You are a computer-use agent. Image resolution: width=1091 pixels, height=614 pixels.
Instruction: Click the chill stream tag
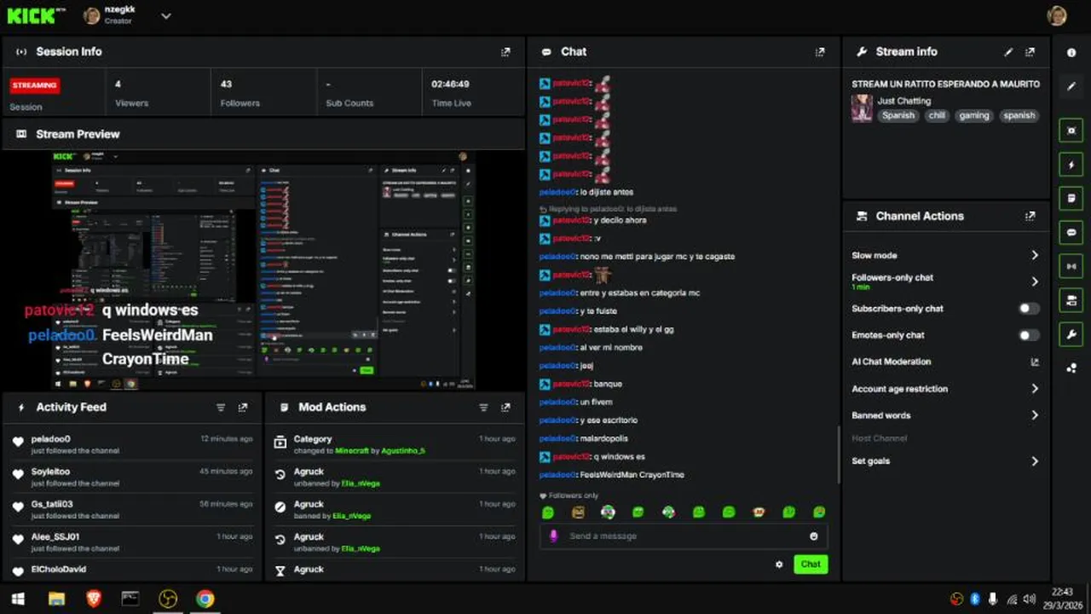click(x=937, y=115)
